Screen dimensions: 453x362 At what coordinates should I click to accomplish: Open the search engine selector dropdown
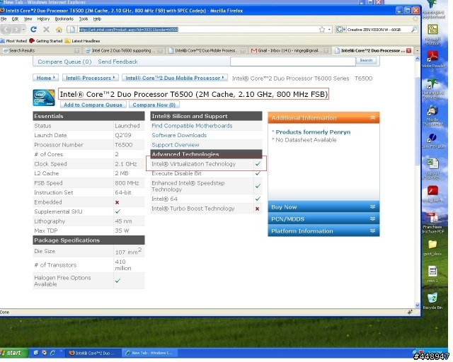340,30
